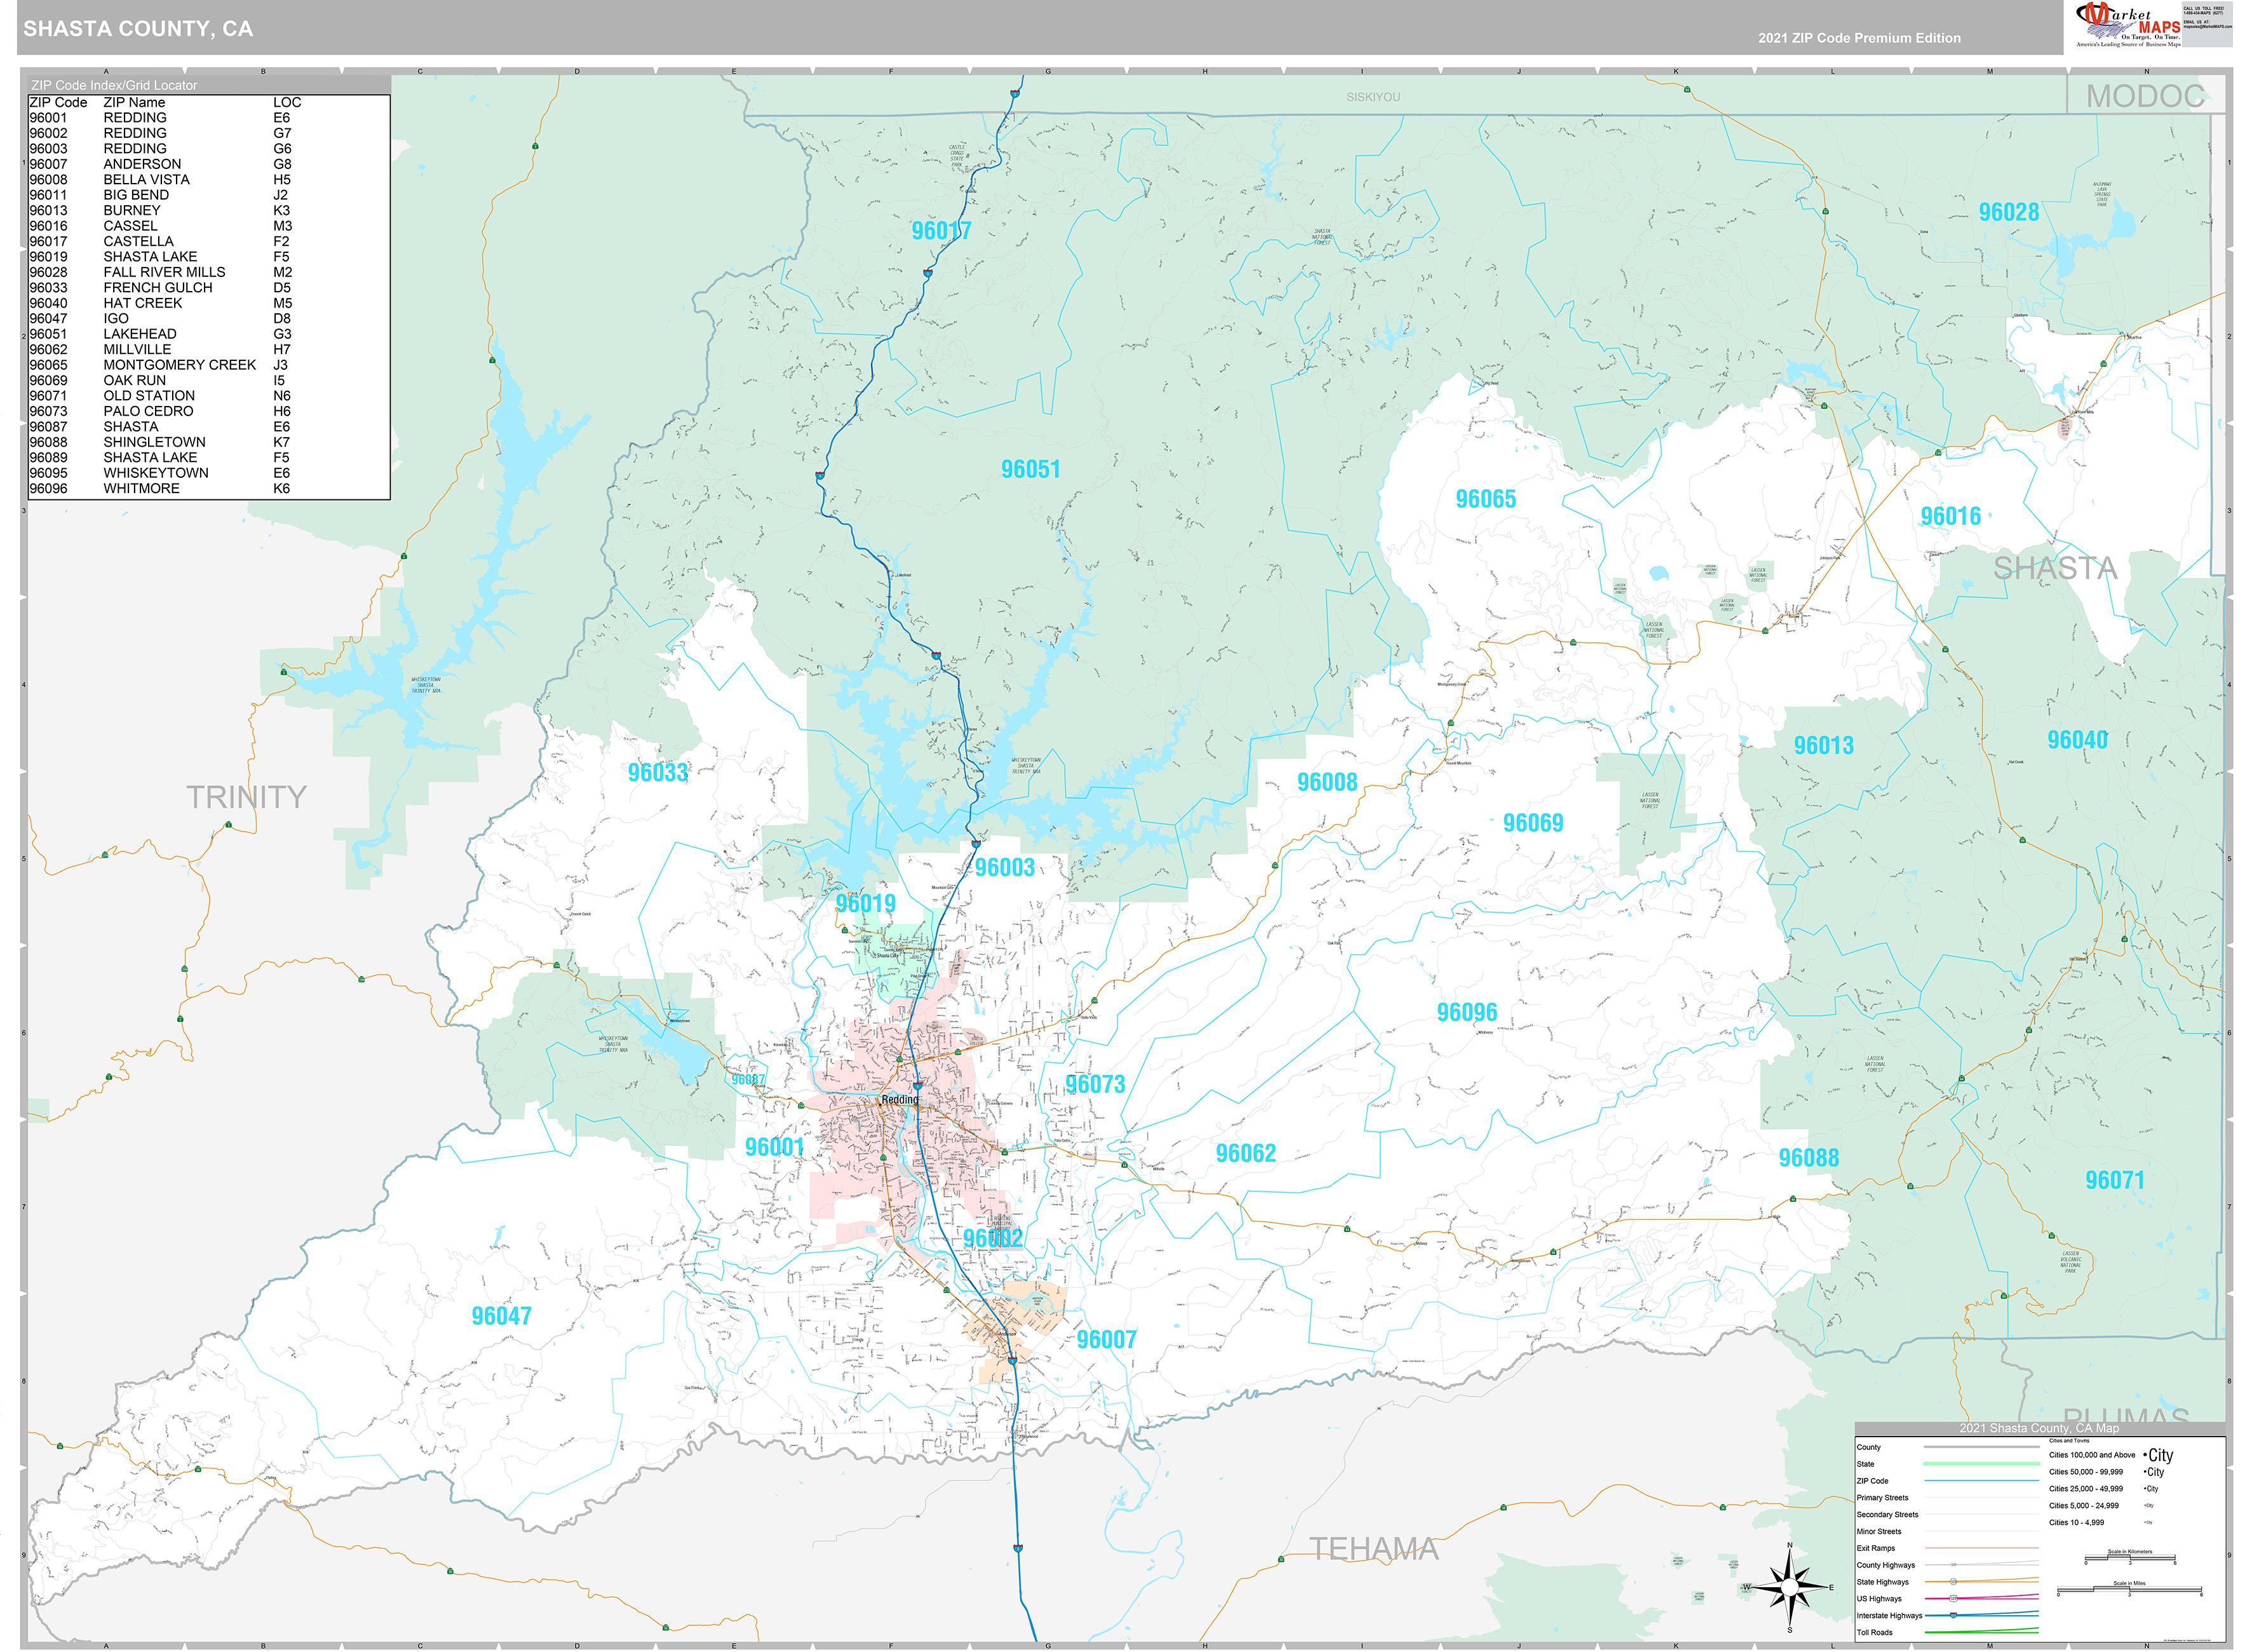Click the 96069 map label

coord(1534,823)
